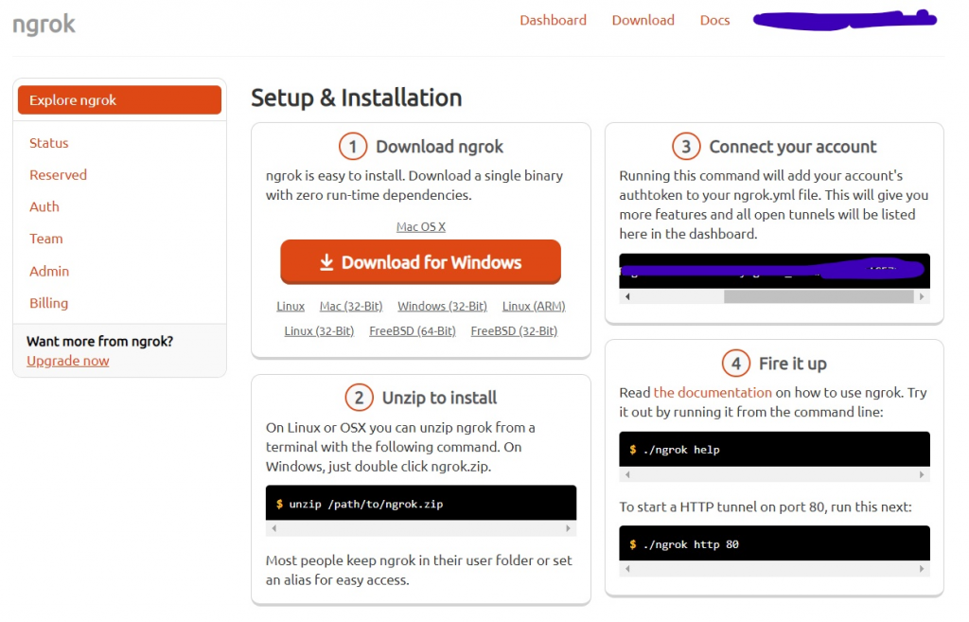The height and width of the screenshot is (622, 969).
Task: Click the Unzip to install heading
Action: click(439, 398)
